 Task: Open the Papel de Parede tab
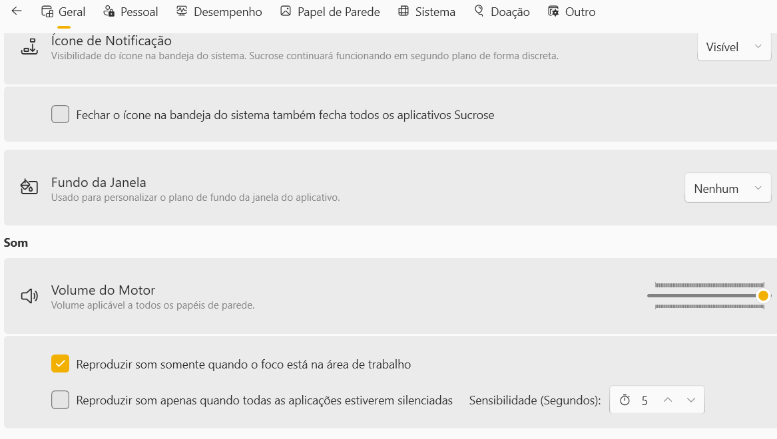[x=338, y=12]
